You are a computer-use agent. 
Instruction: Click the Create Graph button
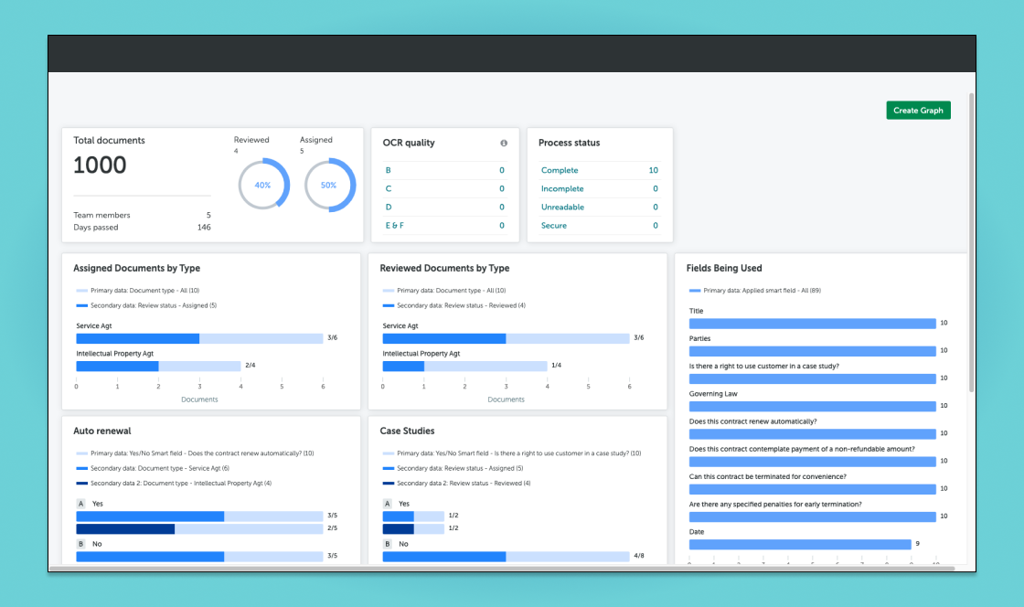point(918,111)
